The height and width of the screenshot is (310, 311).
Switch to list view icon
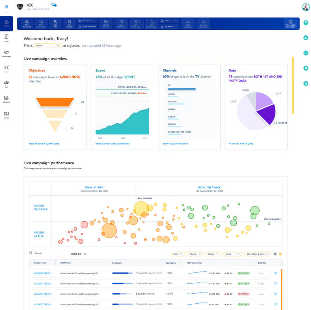coord(280,254)
